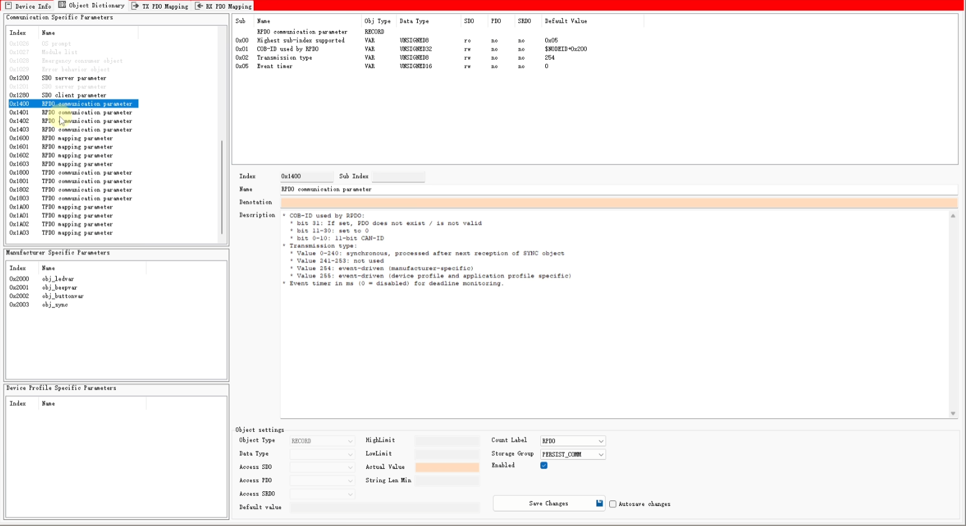This screenshot has width=966, height=526.
Task: Open the Access PDO dropdown
Action: point(322,481)
